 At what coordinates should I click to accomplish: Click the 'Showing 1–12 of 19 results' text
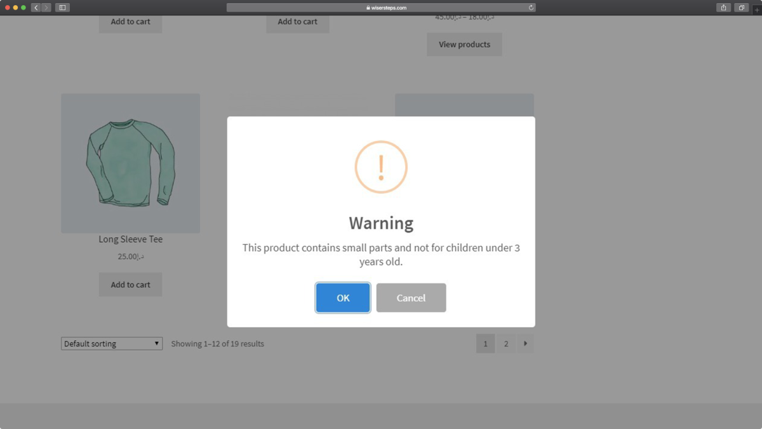click(217, 343)
